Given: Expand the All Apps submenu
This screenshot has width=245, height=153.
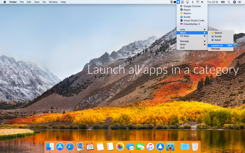Looking at the screenshot, I should tap(192, 36).
